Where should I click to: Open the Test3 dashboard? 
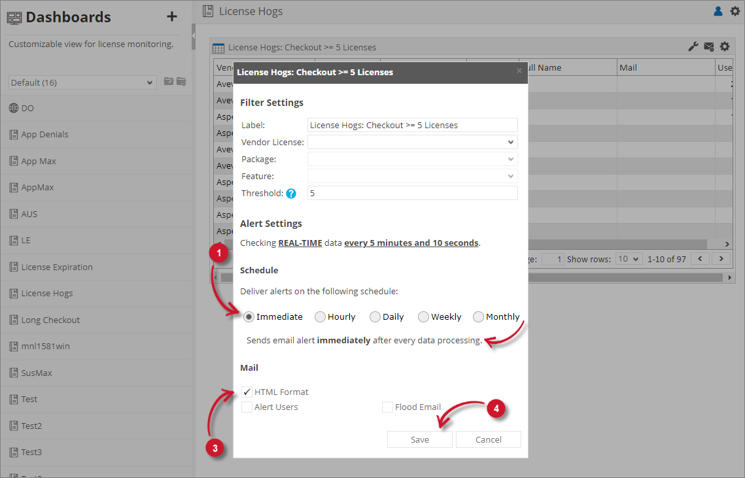[97, 452]
